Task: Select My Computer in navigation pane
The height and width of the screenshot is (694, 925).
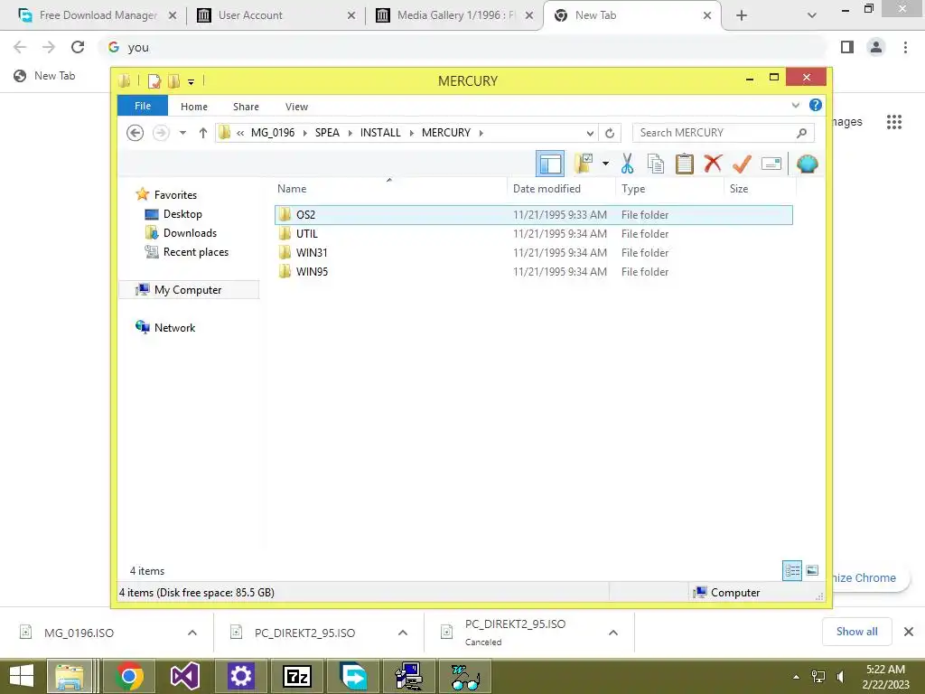Action: click(x=188, y=290)
